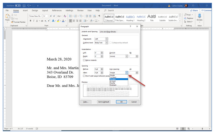Image resolution: width=214 pixels, height=133 pixels.
Task: Apply Underline formatting
Action: coord(37,21)
